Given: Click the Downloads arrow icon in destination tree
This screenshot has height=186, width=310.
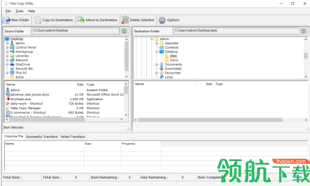Looking at the screenshot, I should click(x=162, y=69).
